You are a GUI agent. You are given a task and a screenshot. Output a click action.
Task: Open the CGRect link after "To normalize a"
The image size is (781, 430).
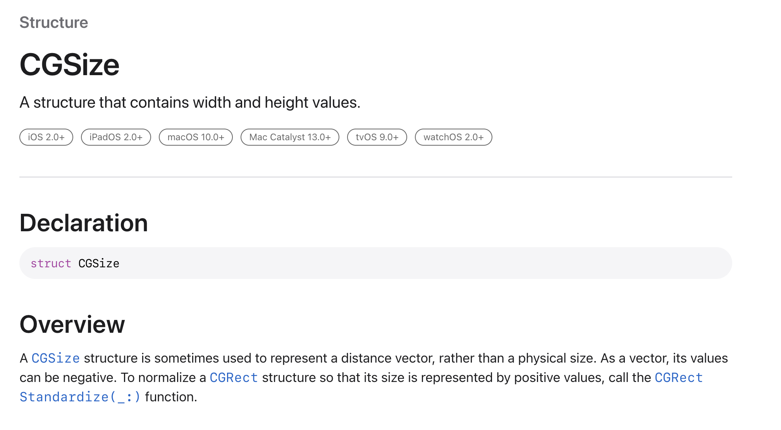click(x=234, y=378)
